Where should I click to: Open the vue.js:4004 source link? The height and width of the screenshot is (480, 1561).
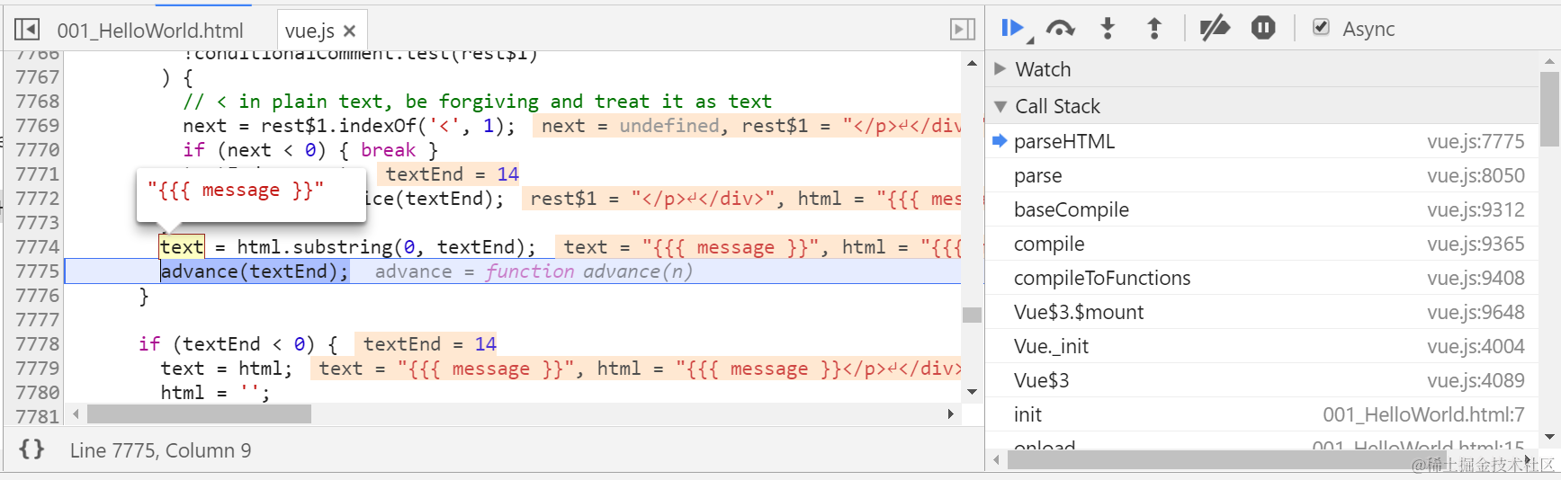tap(1476, 346)
